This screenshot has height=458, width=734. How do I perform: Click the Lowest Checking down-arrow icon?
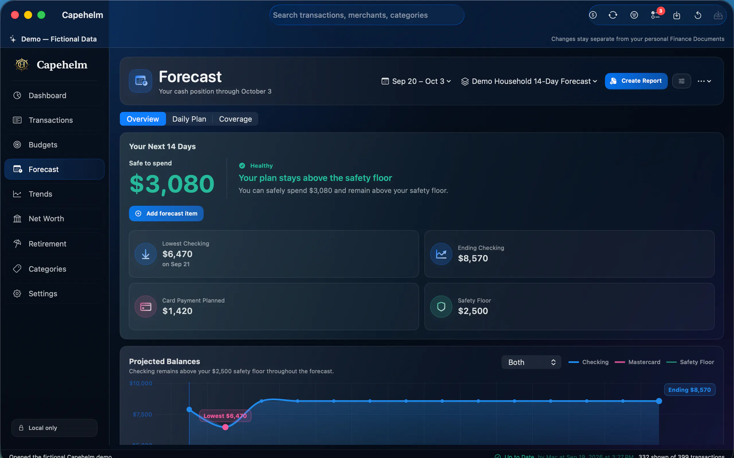pos(146,254)
